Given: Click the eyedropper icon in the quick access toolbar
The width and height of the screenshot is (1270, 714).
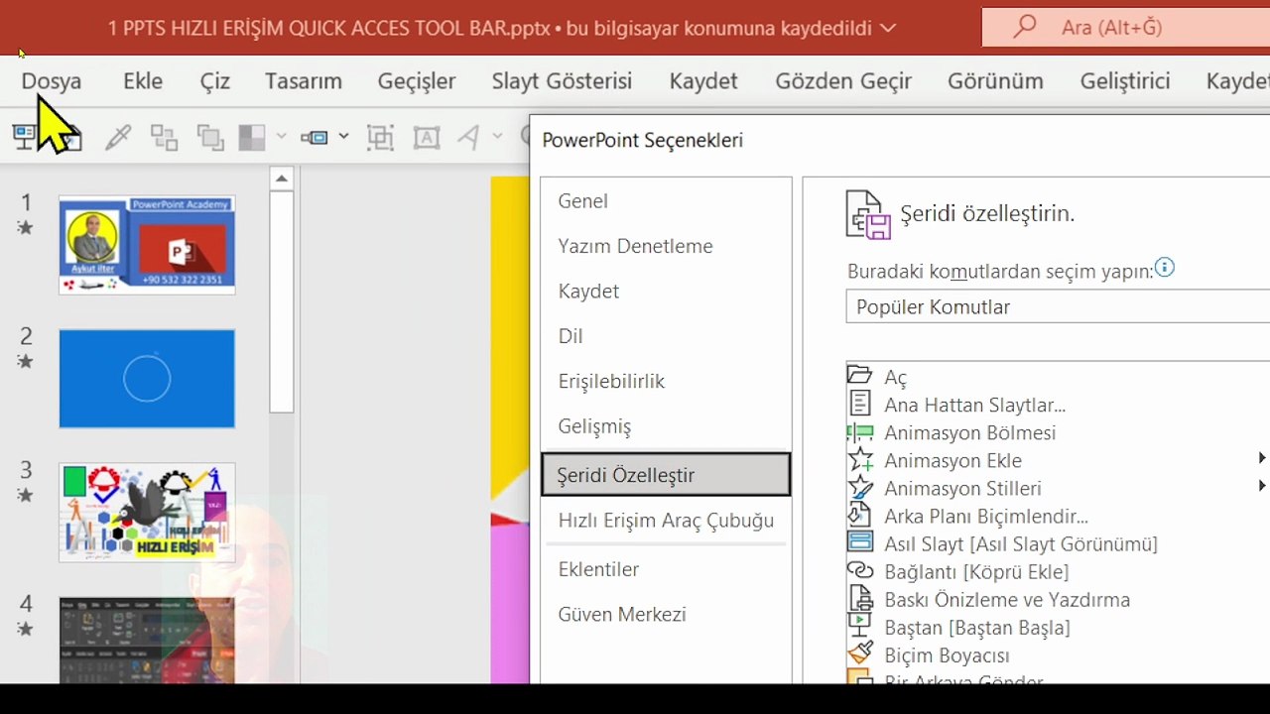Looking at the screenshot, I should (118, 137).
